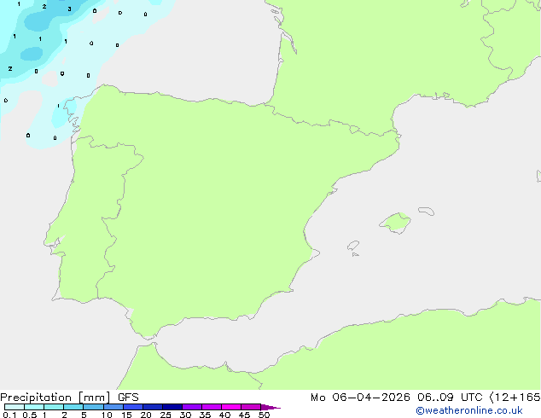Image resolution: width=541 pixels, height=418 pixels.
Task: Click Mallorca island on the map
Action: (396, 223)
